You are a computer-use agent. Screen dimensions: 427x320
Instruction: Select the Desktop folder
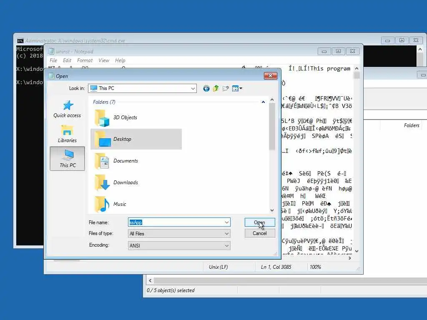(136, 139)
